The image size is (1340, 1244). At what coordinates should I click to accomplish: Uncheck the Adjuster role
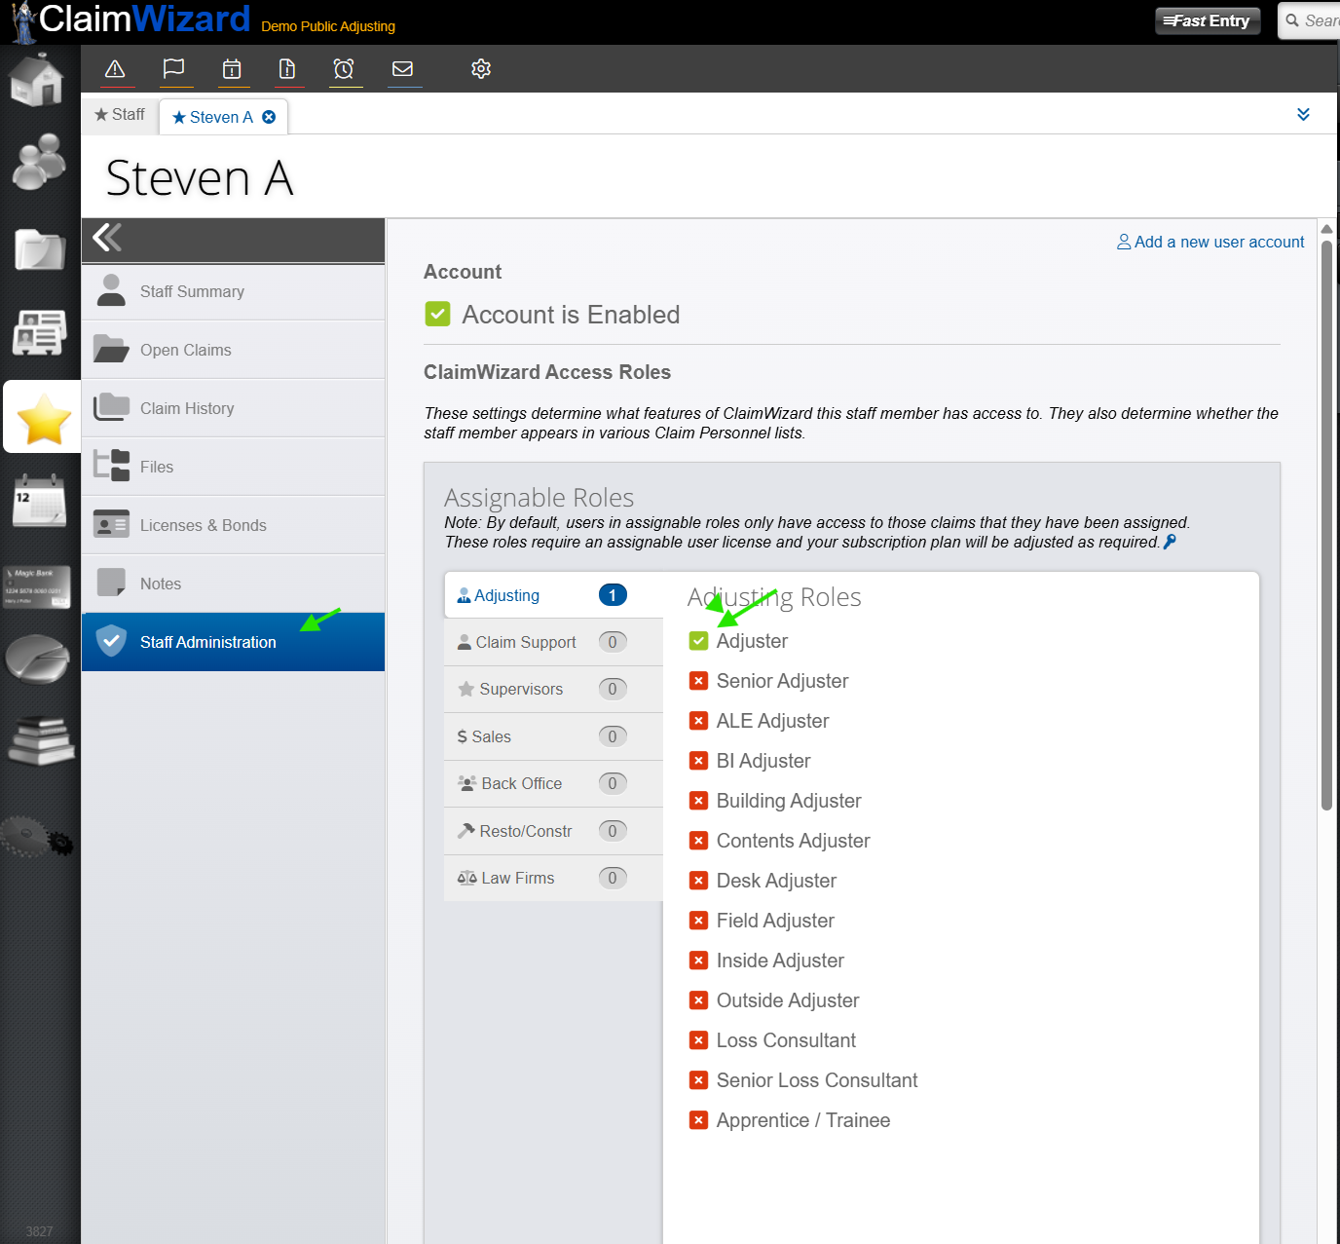pos(698,640)
